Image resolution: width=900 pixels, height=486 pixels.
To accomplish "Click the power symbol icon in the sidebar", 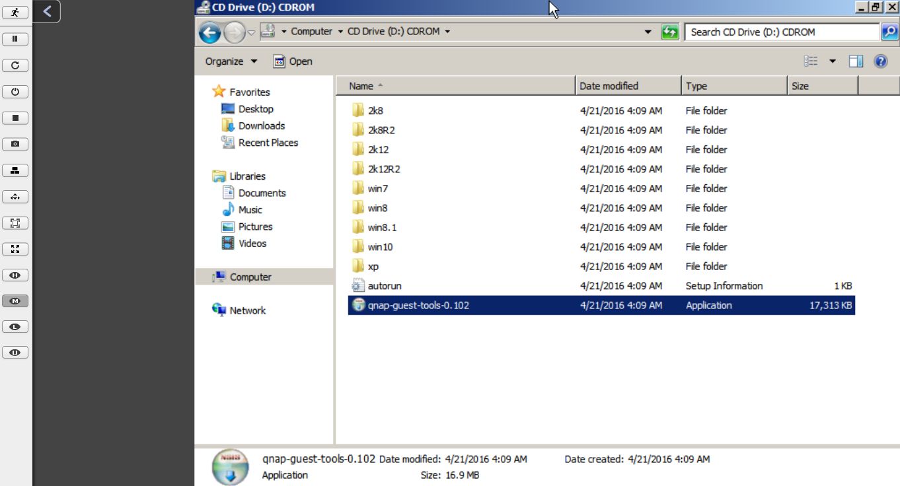I will click(15, 92).
